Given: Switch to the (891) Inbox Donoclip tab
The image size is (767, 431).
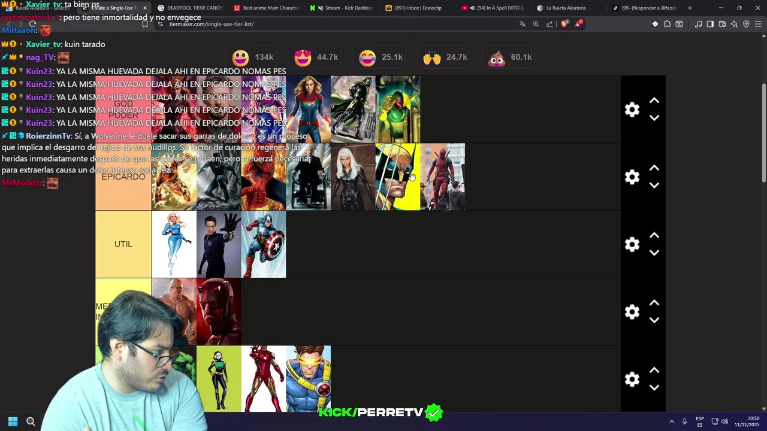Looking at the screenshot, I should point(418,8).
